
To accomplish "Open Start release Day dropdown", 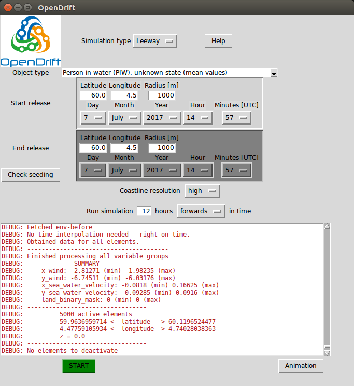I will point(93,118).
